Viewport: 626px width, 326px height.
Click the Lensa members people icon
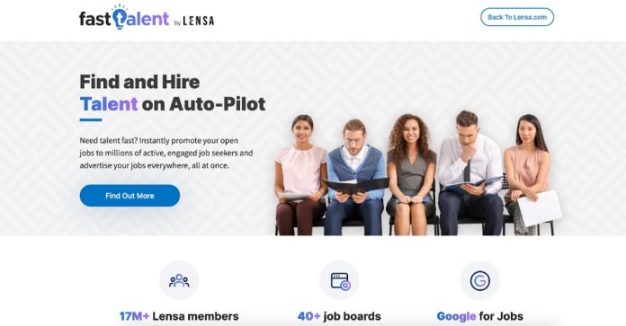179,280
